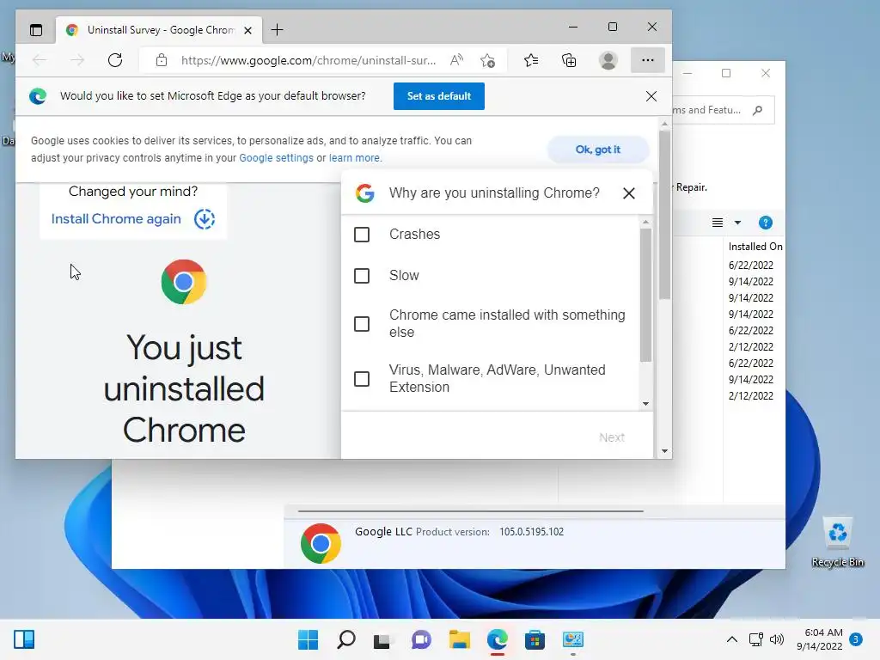Image resolution: width=880 pixels, height=660 pixels.
Task: View site info lock icon
Action: pyautogui.click(x=162, y=60)
